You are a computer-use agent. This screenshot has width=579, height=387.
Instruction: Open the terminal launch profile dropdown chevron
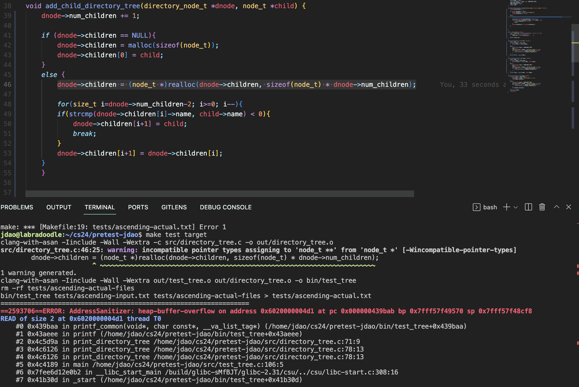tap(516, 207)
